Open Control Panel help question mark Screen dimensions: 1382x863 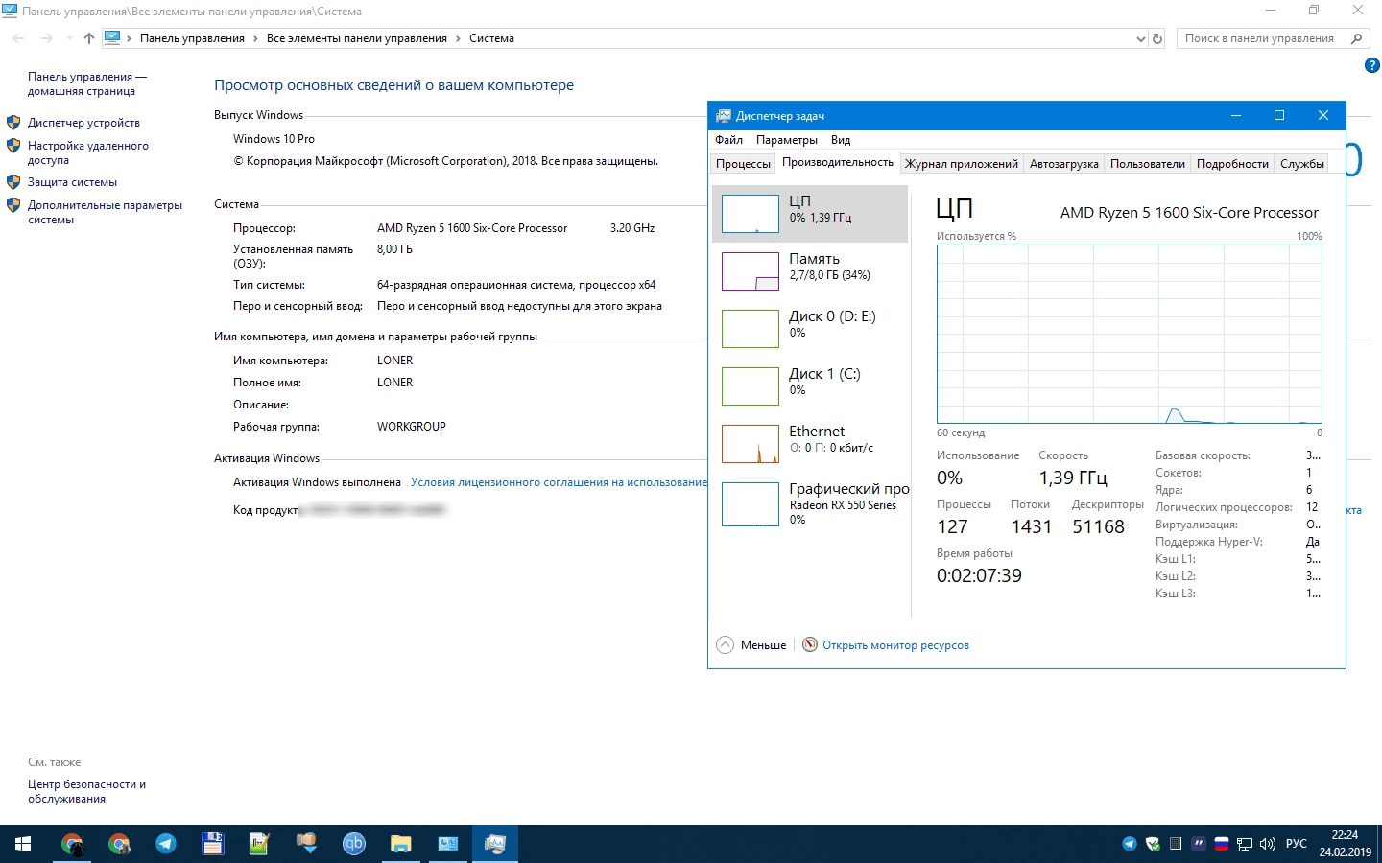[x=1371, y=65]
